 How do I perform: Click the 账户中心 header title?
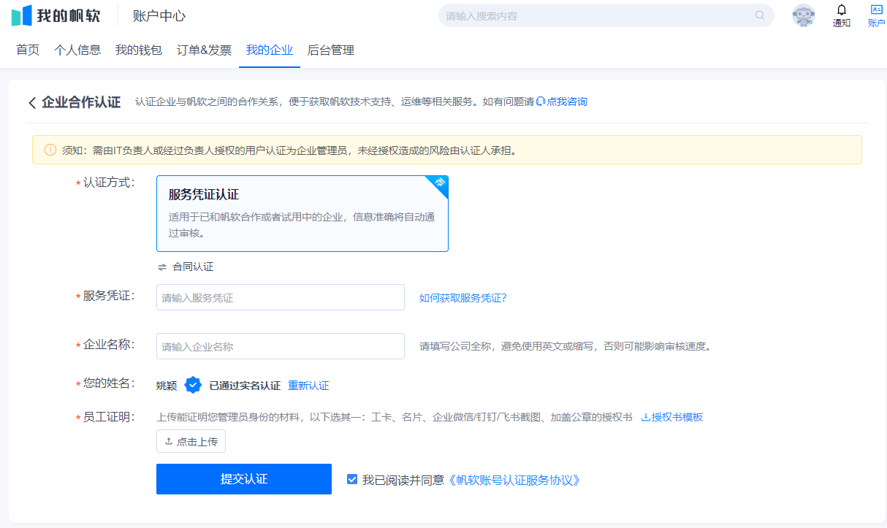point(159,15)
